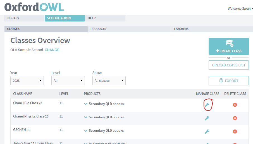This screenshot has width=253, height=144.
Task: Open the Show dropdown with All classes
Action: pos(109,80)
